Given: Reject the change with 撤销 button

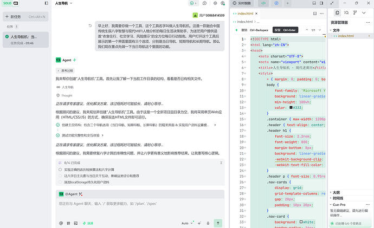Looking at the screenshot, I should 254,30.
